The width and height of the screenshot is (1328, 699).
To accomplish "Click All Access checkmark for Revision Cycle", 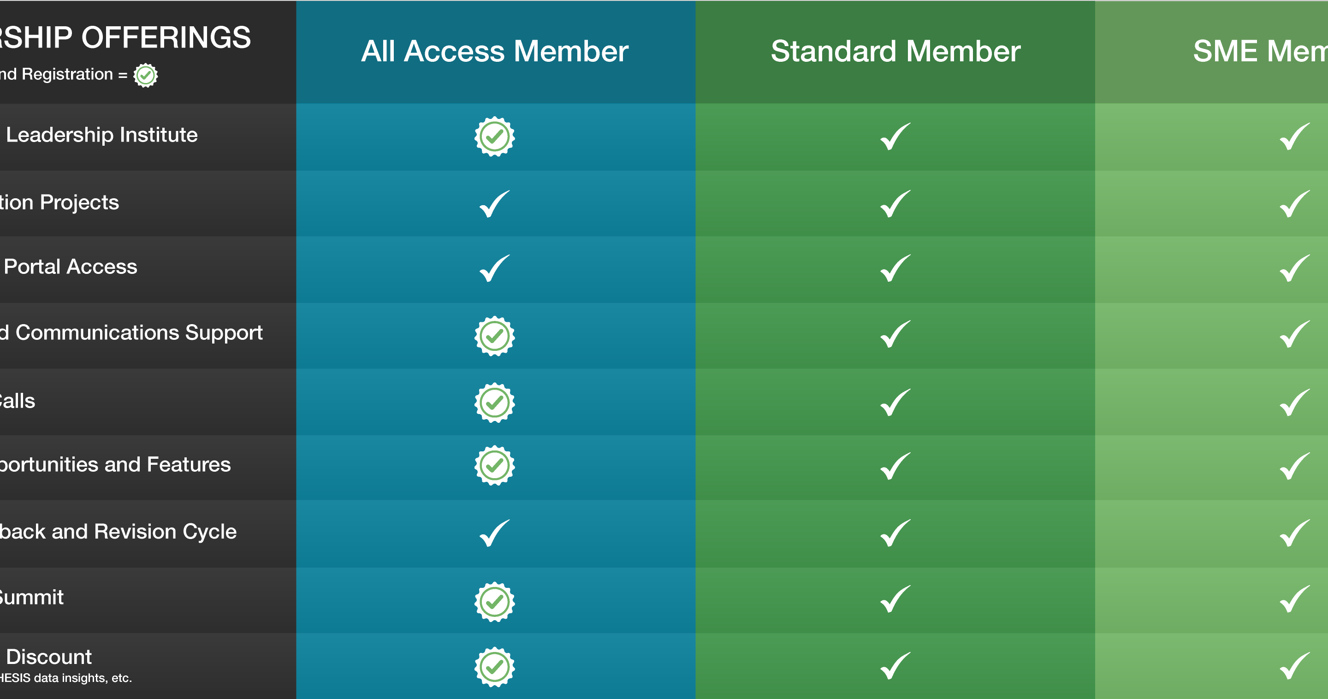I will tap(494, 533).
